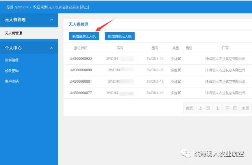Go to 下一页 next page

point(231,108)
